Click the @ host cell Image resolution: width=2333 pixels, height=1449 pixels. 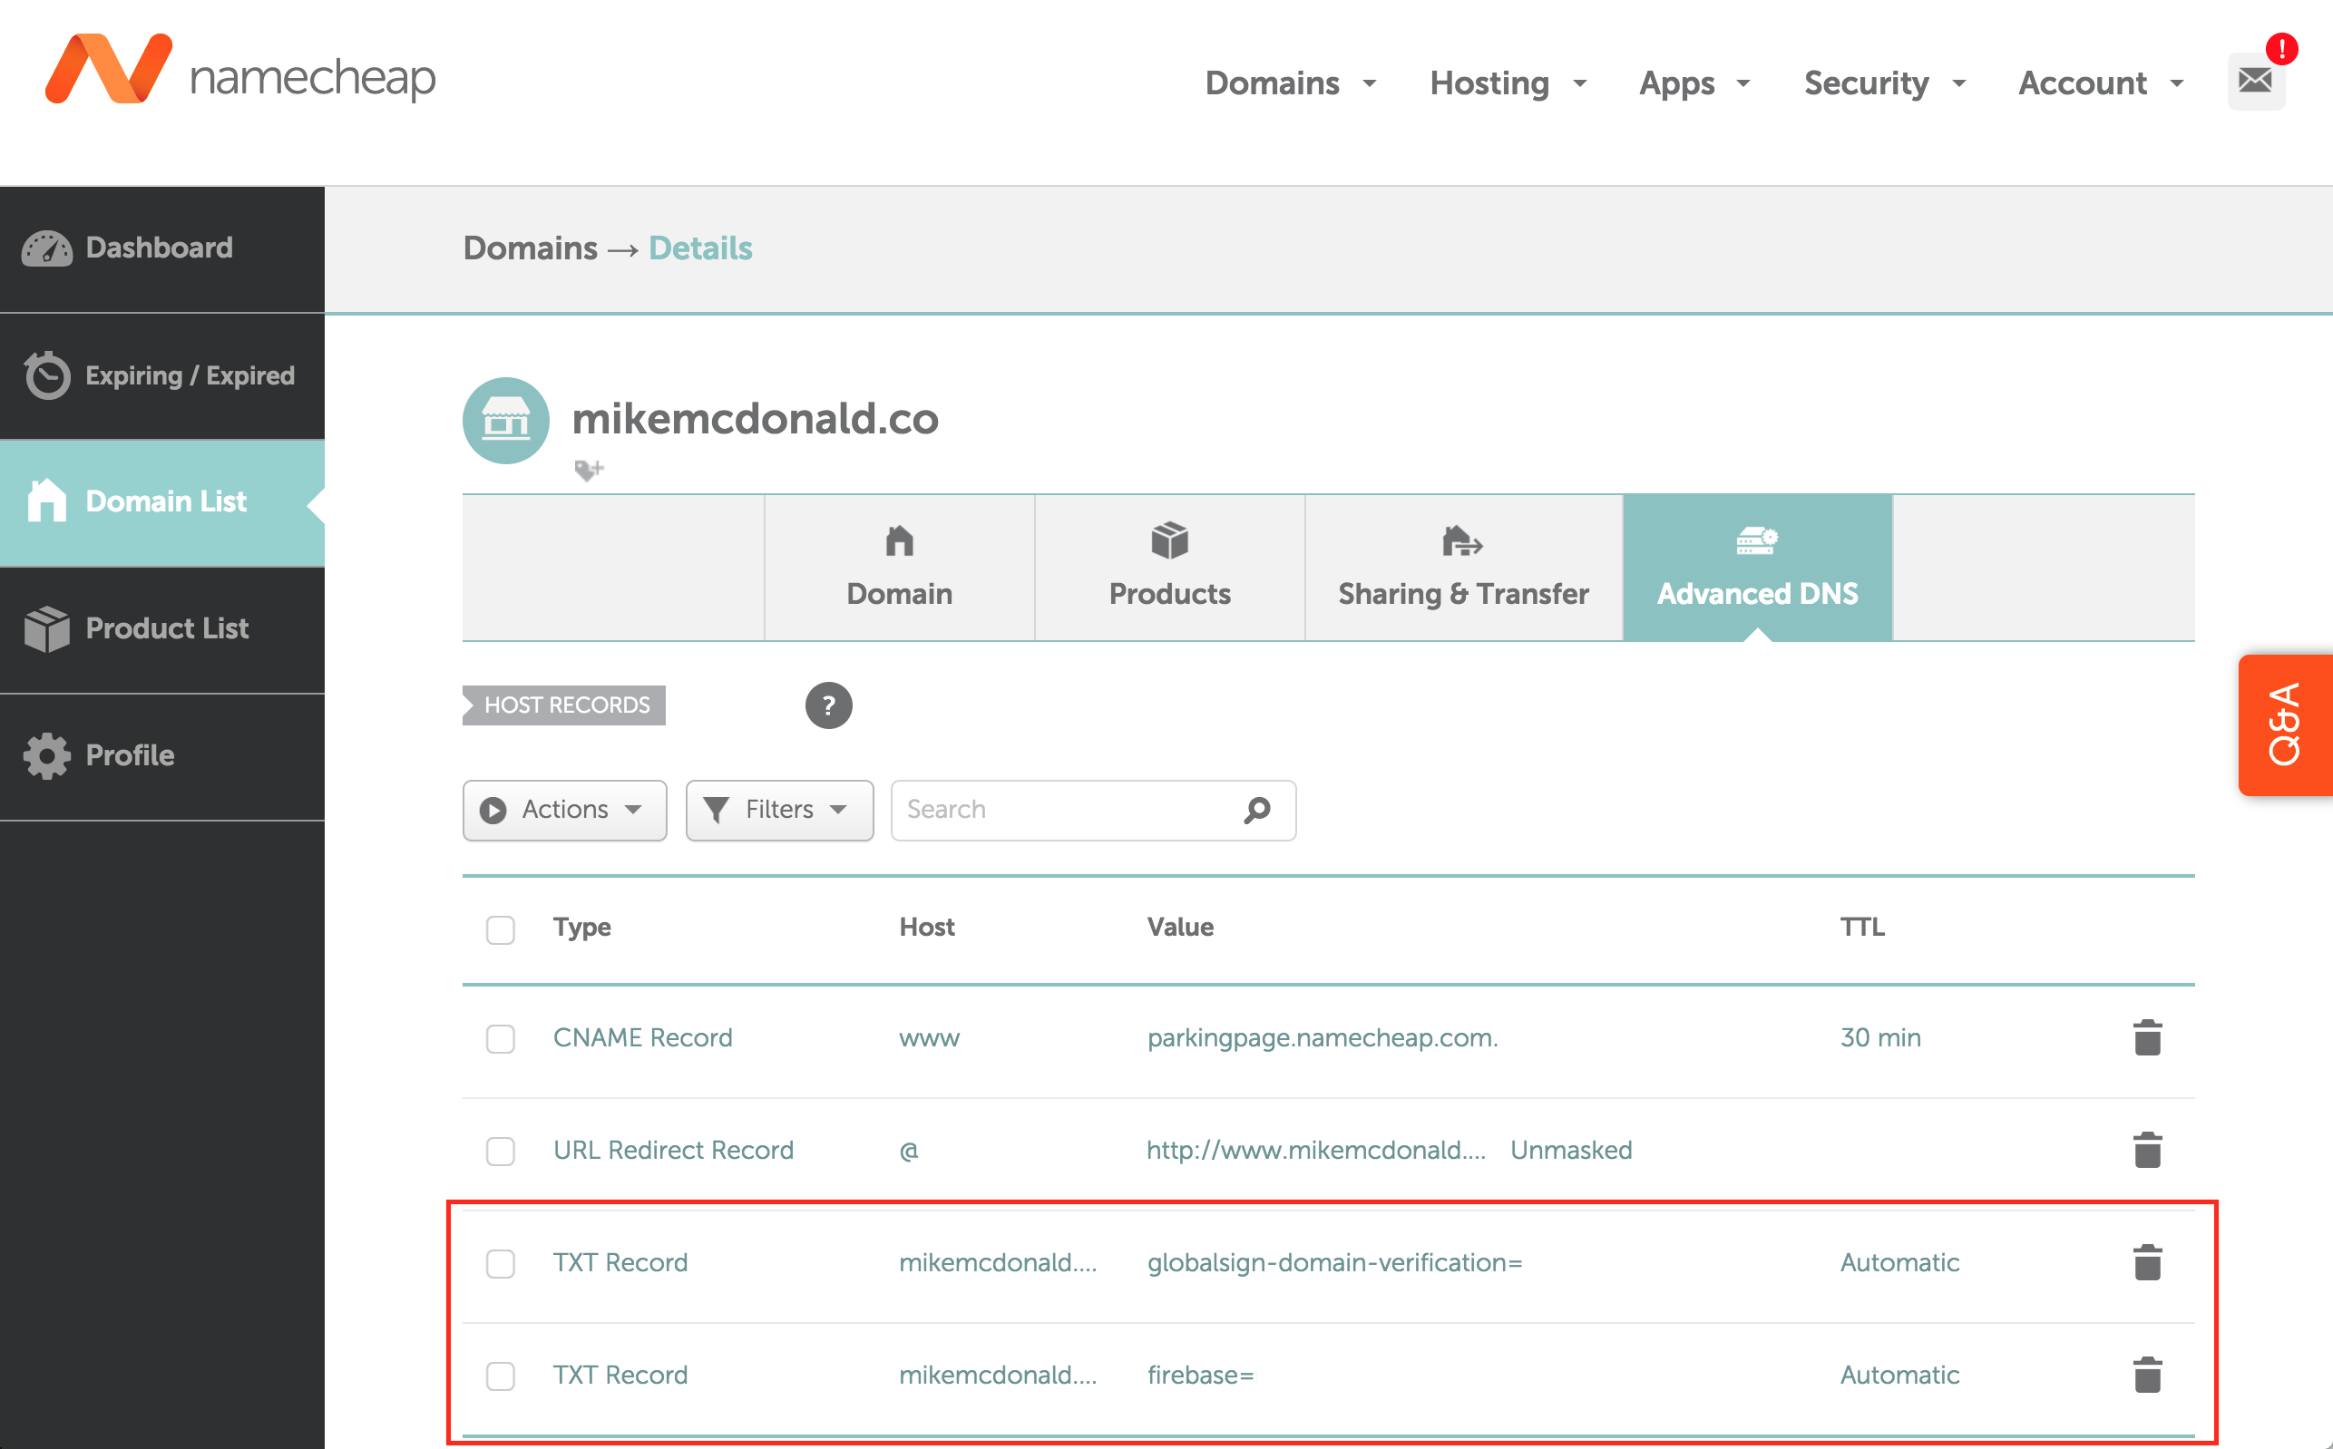909,1151
